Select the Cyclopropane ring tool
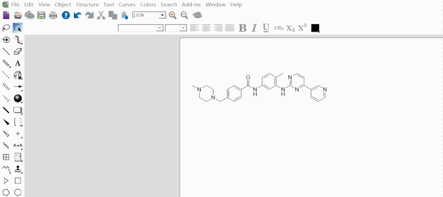 [6, 181]
